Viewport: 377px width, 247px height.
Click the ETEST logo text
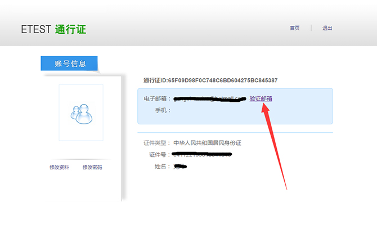pos(37,29)
